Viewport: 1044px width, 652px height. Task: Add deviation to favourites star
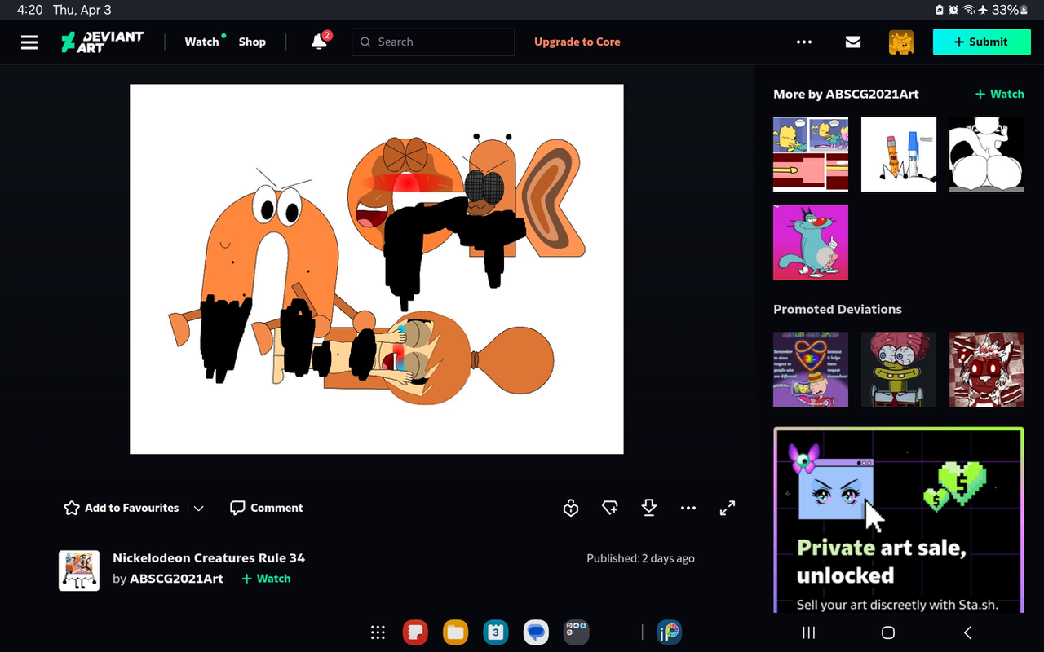72,508
